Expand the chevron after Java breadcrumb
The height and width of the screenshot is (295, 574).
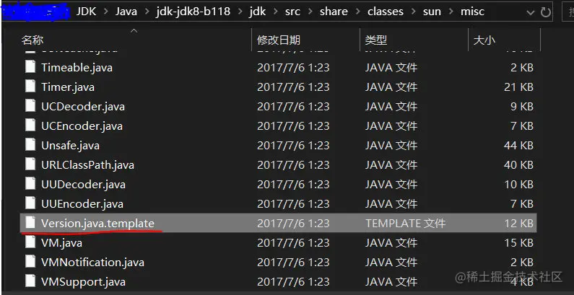tap(147, 12)
